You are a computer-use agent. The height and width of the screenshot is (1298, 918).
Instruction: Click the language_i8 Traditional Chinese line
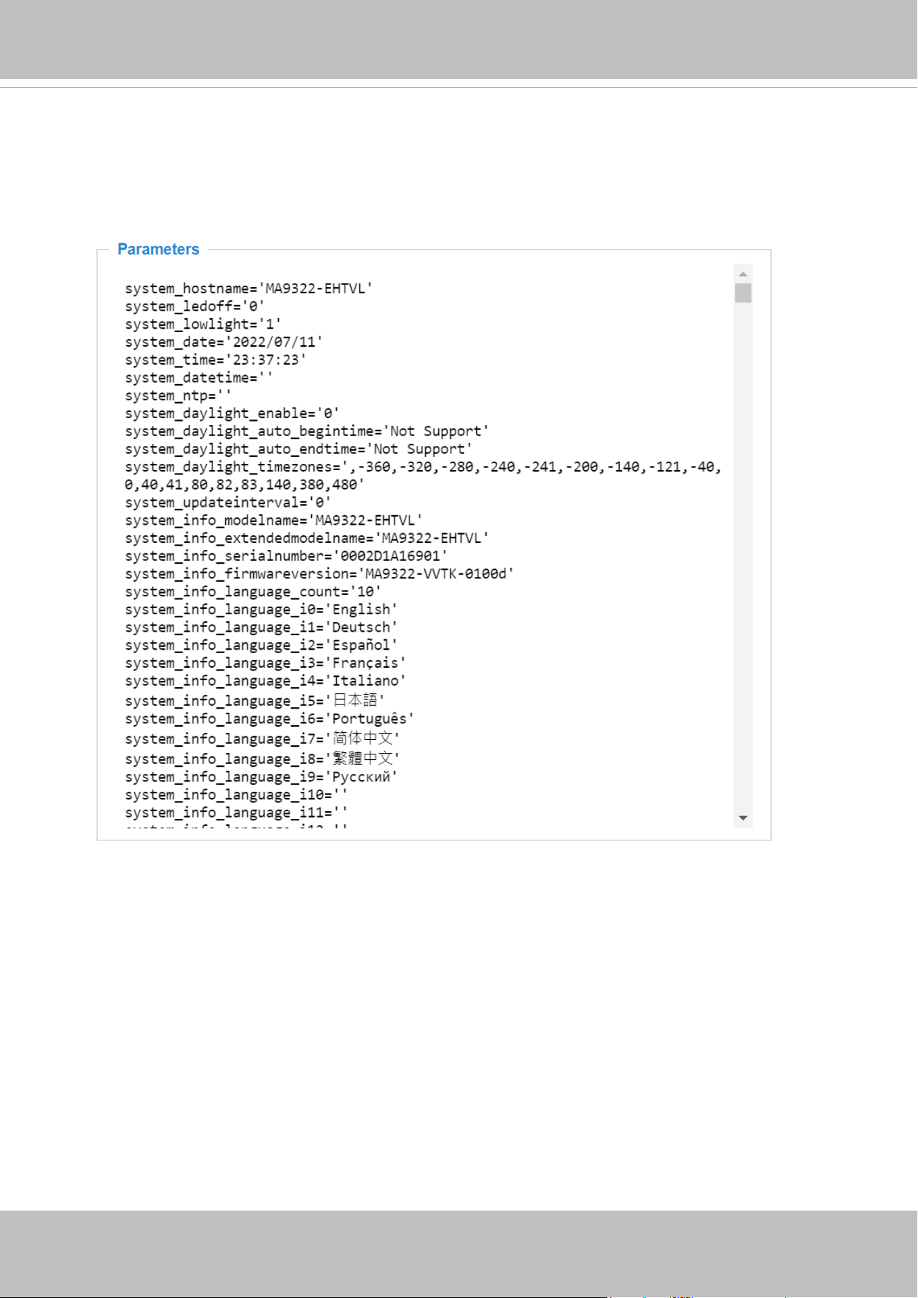click(x=263, y=759)
